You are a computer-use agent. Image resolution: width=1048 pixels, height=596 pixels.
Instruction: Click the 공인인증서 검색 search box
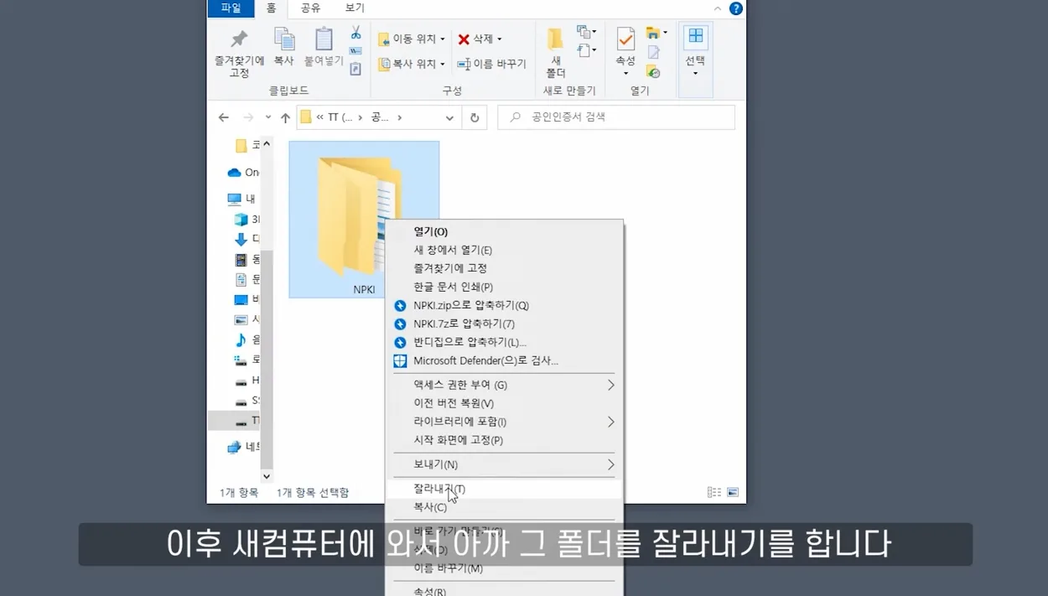[616, 117]
